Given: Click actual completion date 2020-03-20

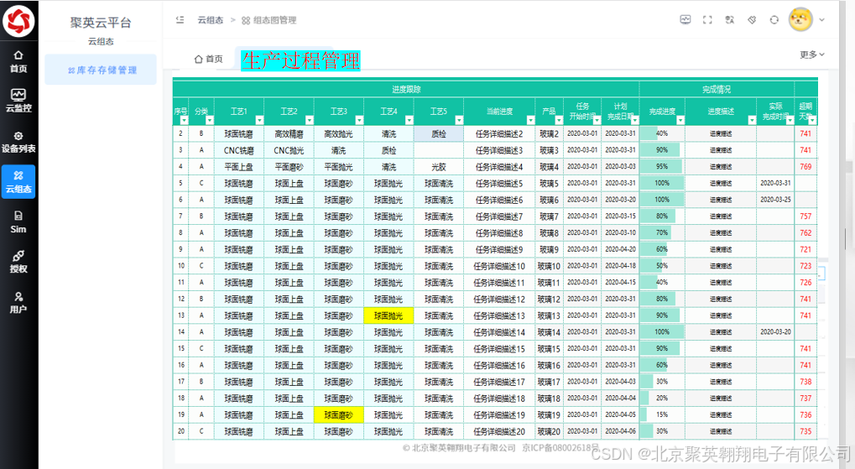Looking at the screenshot, I should click(x=775, y=332).
